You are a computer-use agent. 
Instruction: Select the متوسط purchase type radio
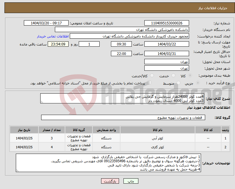click(178, 83)
